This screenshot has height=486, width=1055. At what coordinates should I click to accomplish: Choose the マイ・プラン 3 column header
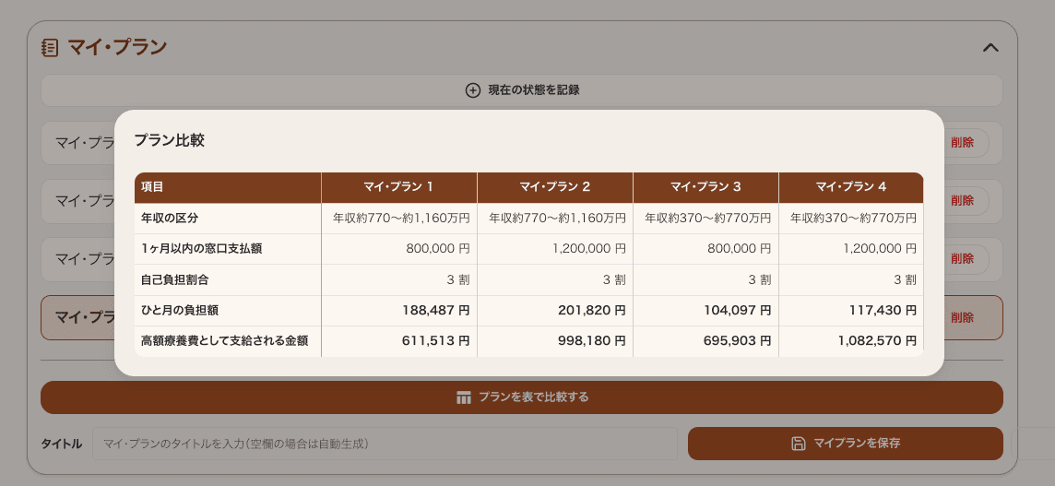tap(705, 187)
